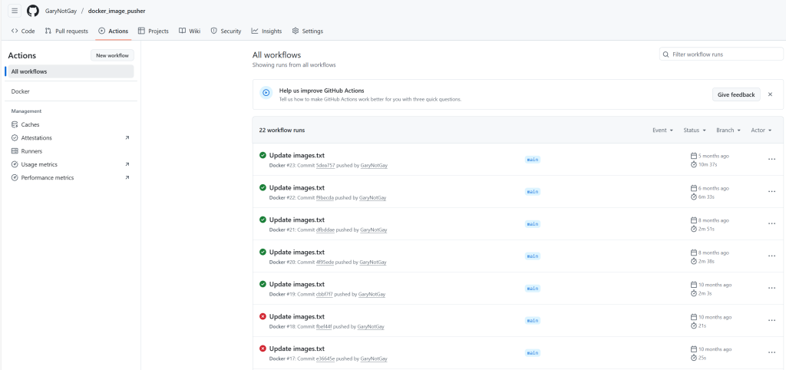Viewport: 786px width, 370px height.
Task: Open Runners in Management section
Action: 31,151
